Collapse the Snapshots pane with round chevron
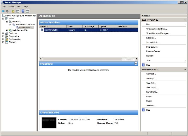 pos(136,63)
